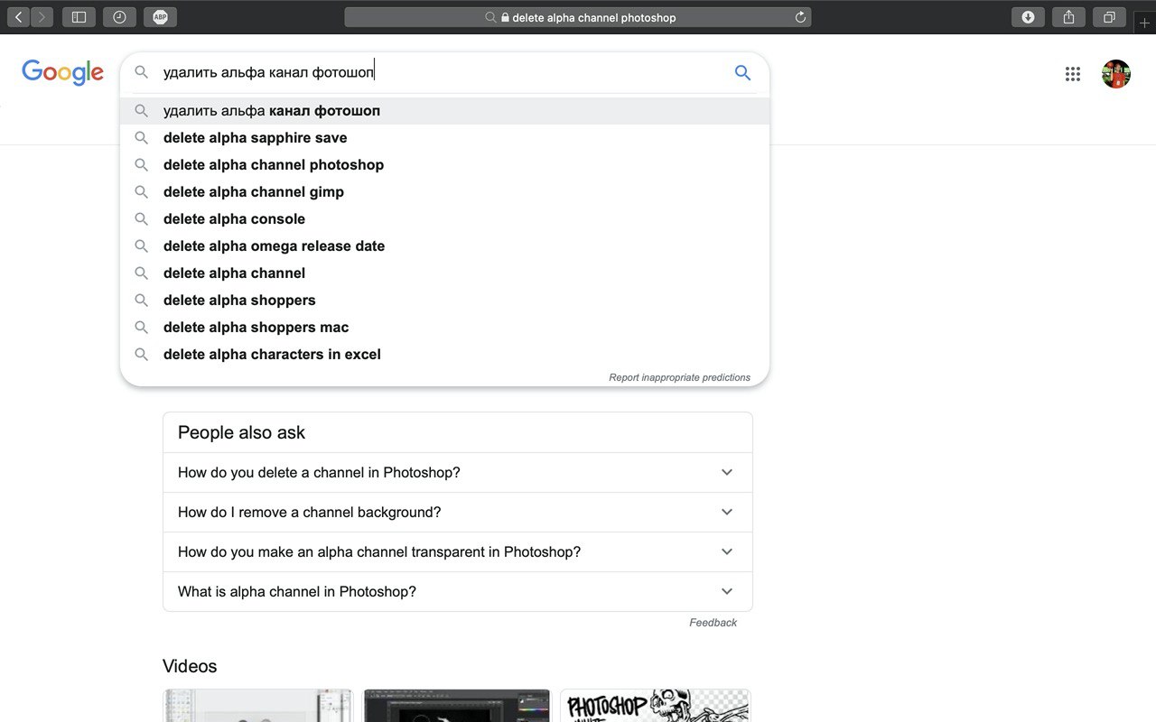Open the dark Photoshop video thumbnail

pos(456,706)
